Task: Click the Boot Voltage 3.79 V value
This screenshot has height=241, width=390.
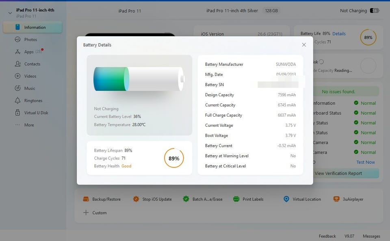Action: pos(290,136)
